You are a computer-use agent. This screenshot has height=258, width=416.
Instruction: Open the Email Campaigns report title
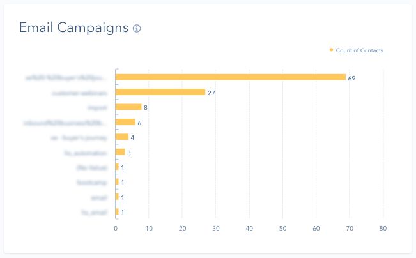[73, 28]
